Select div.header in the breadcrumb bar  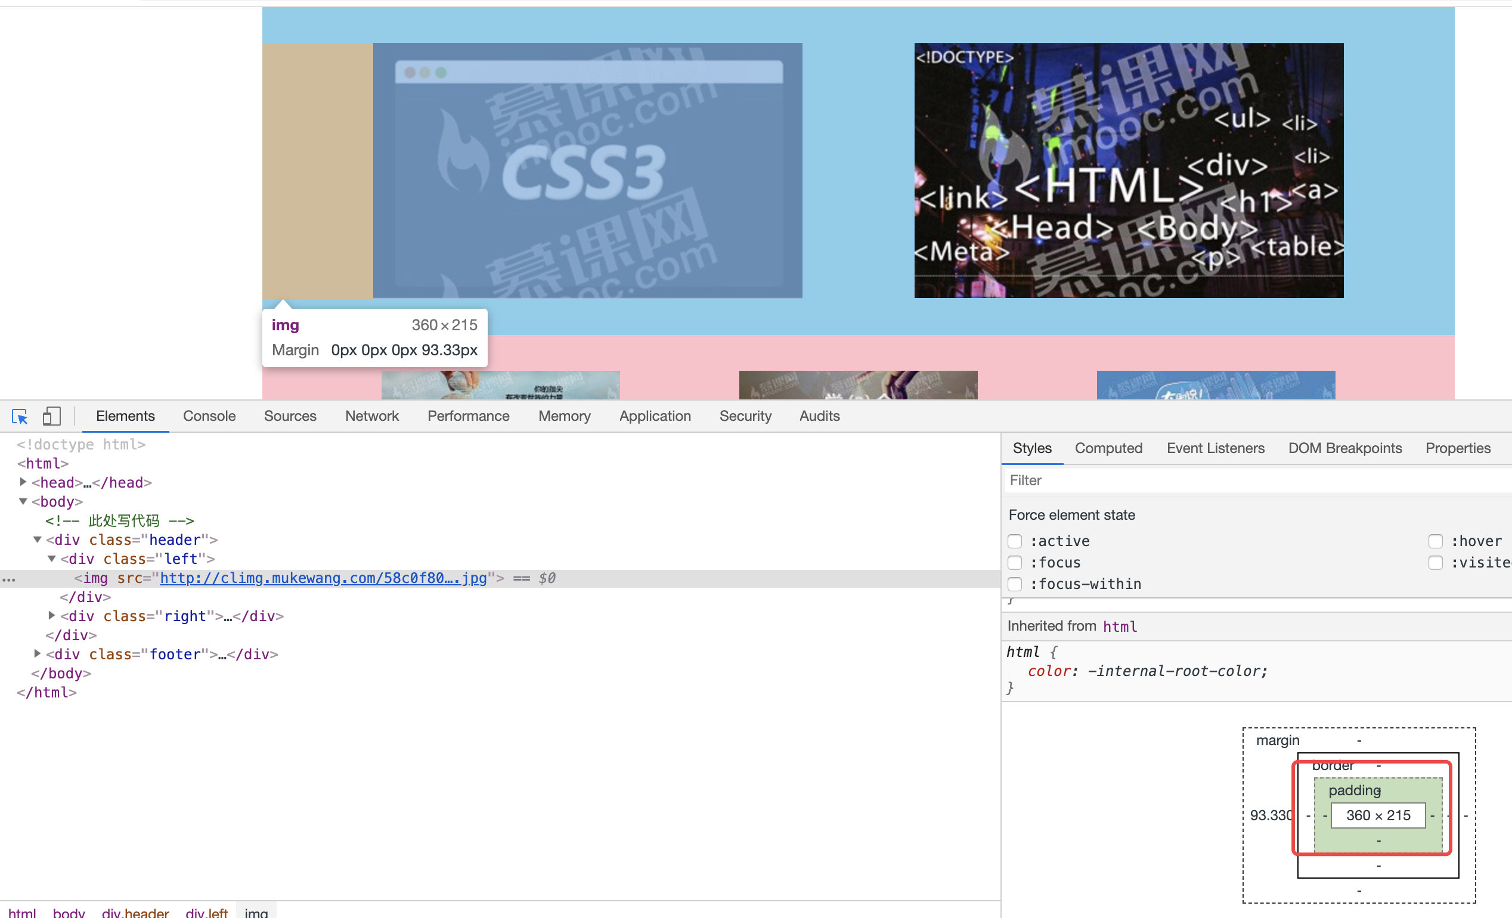click(x=135, y=913)
